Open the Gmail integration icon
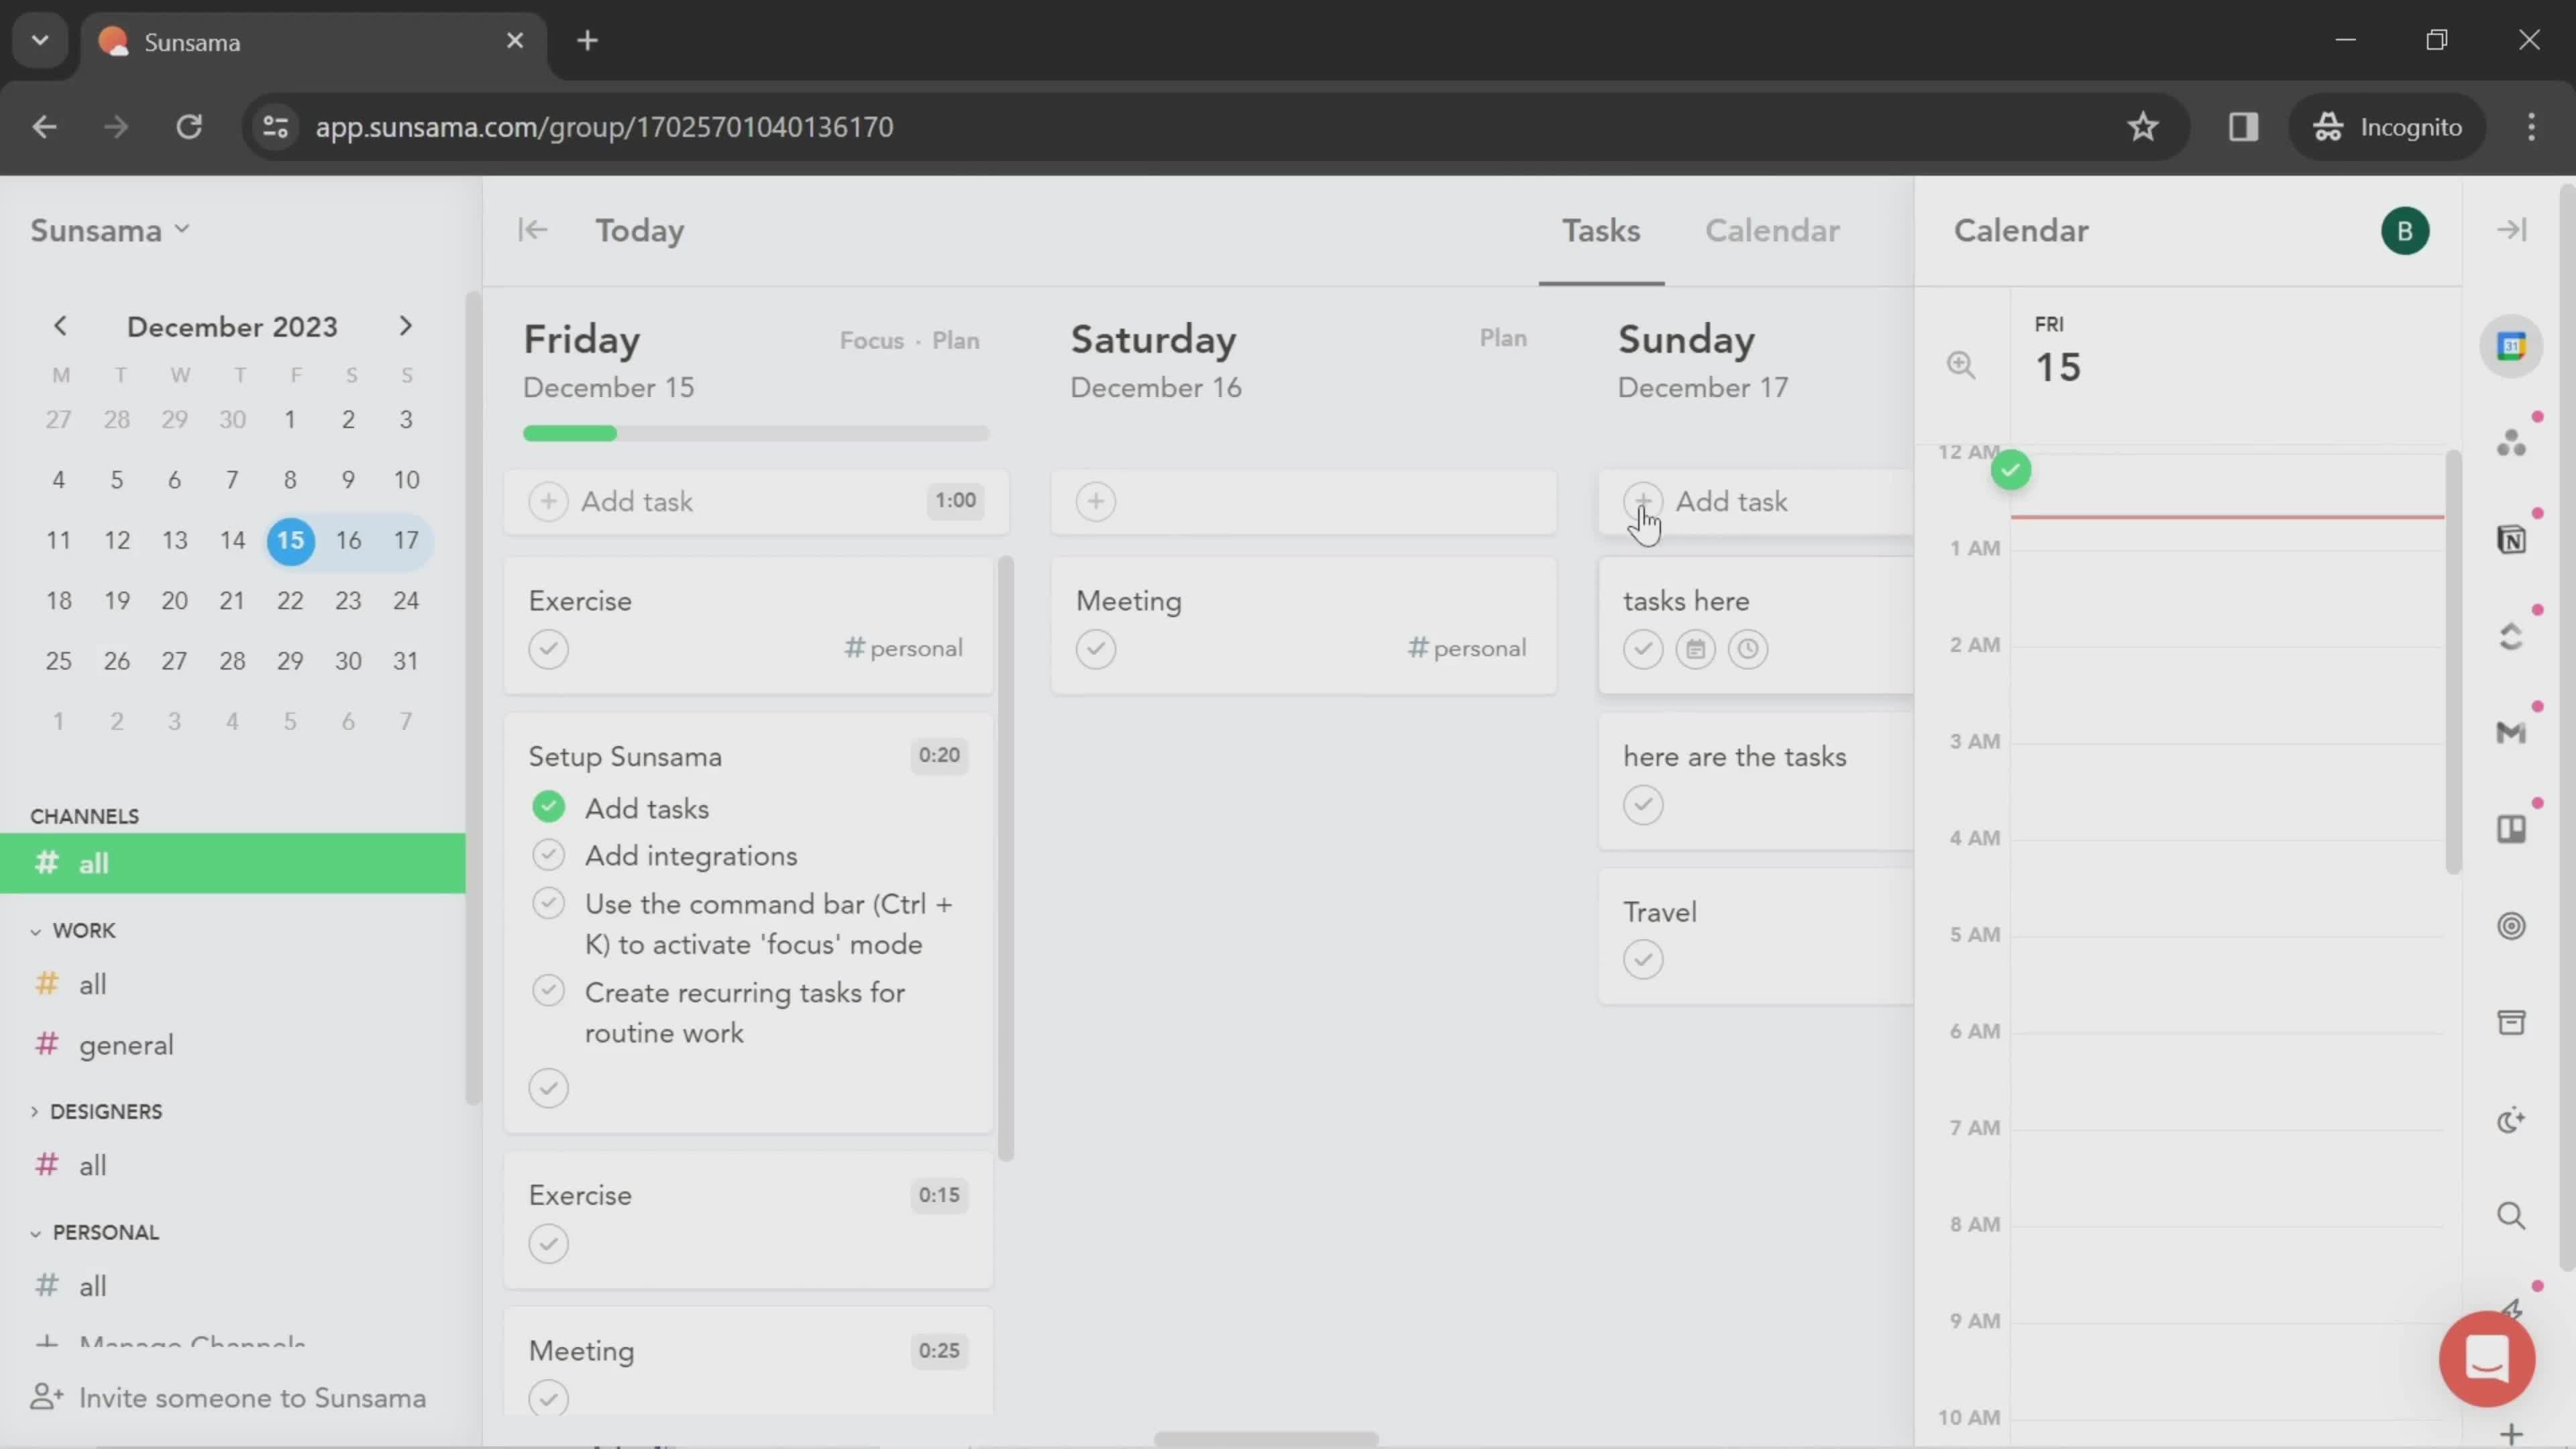The height and width of the screenshot is (1449, 2576). pyautogui.click(x=2511, y=733)
